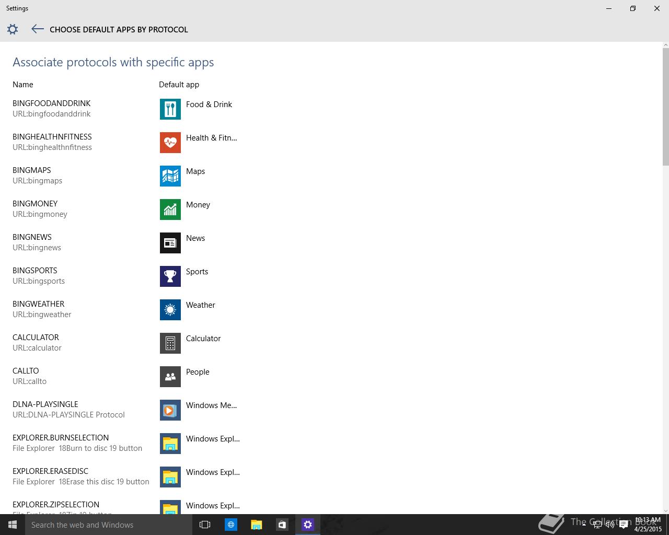The image size is (669, 535).
Task: Show hidden tray icons arrow
Action: click(584, 525)
